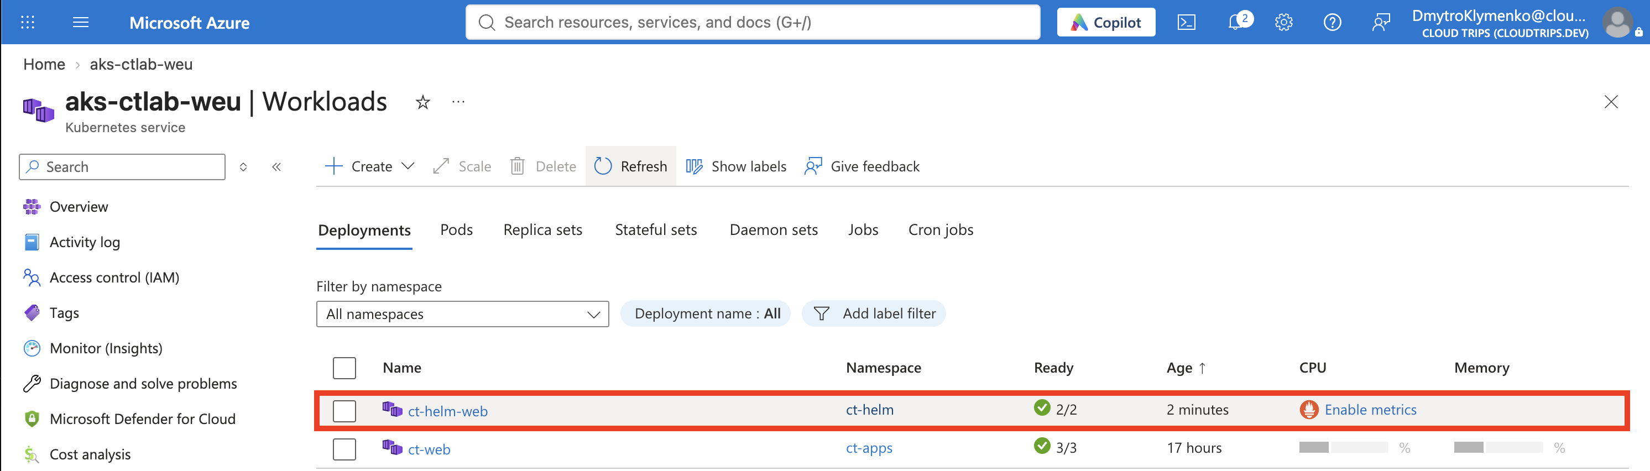Expand the Create dropdown menu
The width and height of the screenshot is (1650, 471).
click(369, 166)
